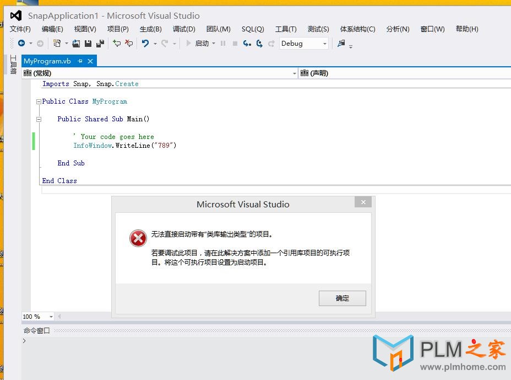
Task: Open the 视图(V) menu
Action: pyautogui.click(x=85, y=29)
